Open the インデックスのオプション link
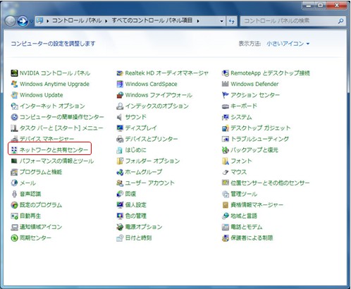Viewport: 351px width, 289px height. point(156,106)
